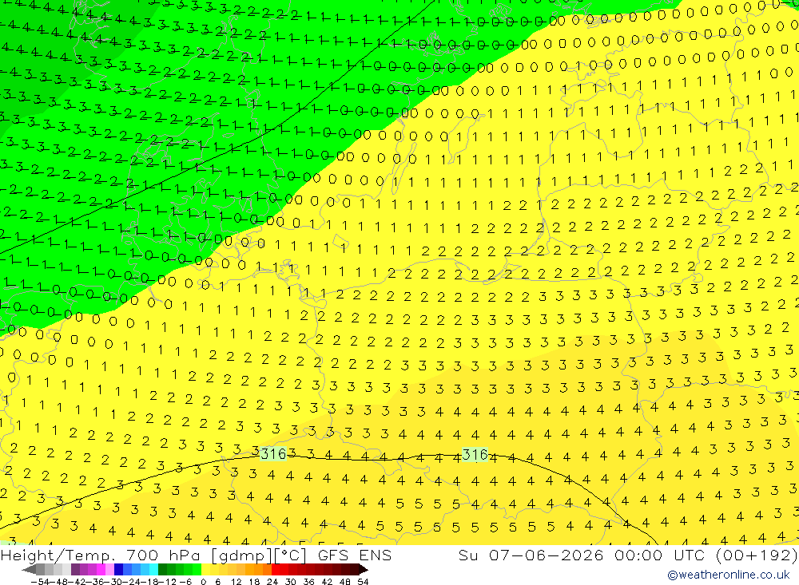Click the gray left arrow of color legend
This screenshot has height=585, width=799.
[29, 570]
